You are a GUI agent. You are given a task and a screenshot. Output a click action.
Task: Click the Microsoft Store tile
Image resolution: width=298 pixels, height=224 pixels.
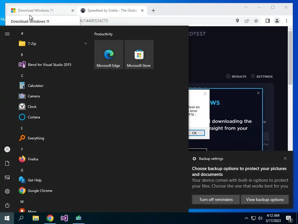pyautogui.click(x=139, y=55)
